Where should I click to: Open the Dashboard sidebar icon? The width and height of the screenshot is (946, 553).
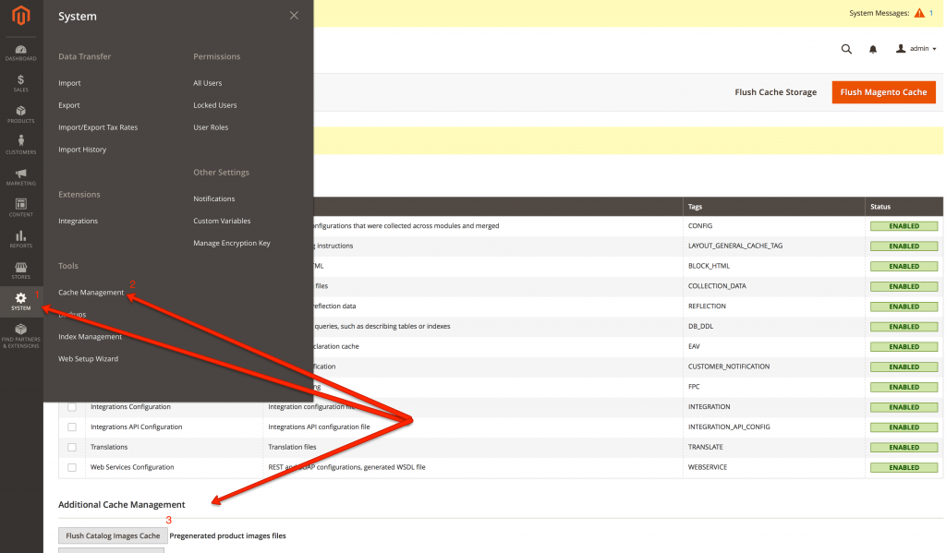(20, 52)
